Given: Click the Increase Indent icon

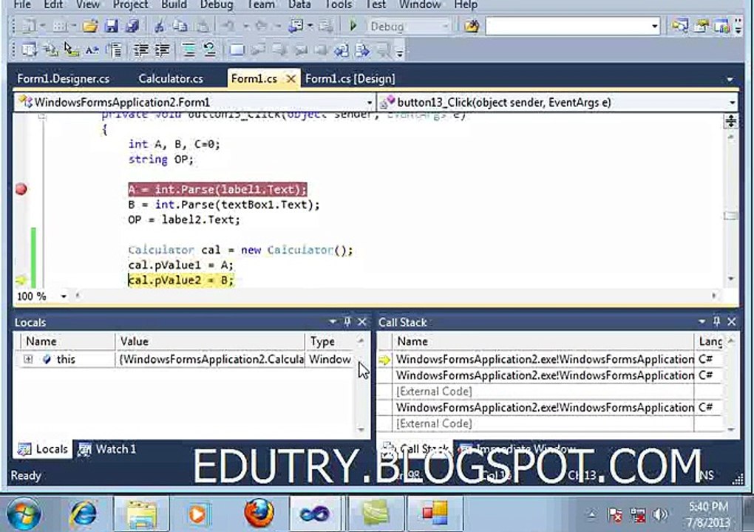Looking at the screenshot, I should tap(162, 50).
